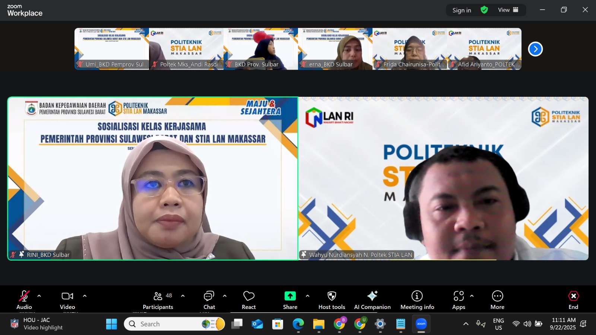
Task: Open the system volume control
Action: pos(526,323)
